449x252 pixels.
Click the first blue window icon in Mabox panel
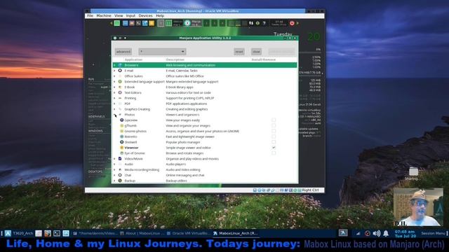click(x=125, y=23)
